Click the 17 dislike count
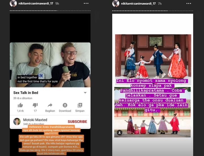Viewport: 204px width, 156px height. click(x=35, y=111)
